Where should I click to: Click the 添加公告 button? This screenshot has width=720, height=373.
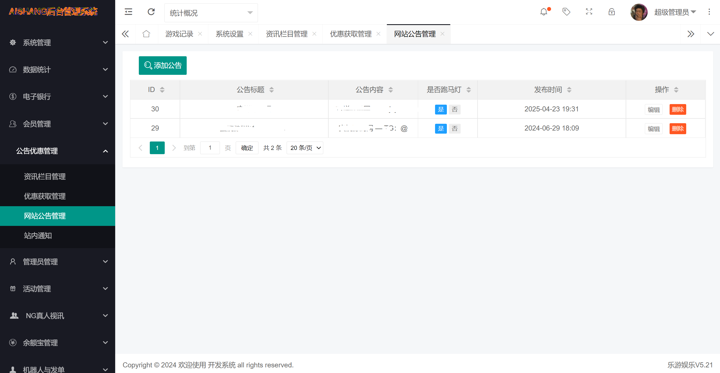pos(163,66)
